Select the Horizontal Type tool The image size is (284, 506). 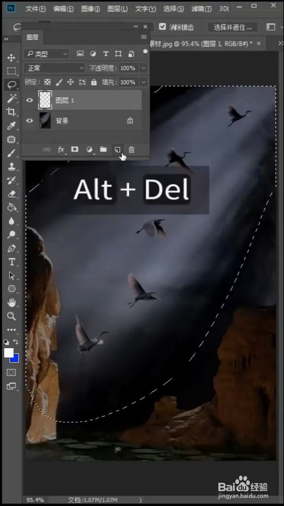(x=11, y=262)
